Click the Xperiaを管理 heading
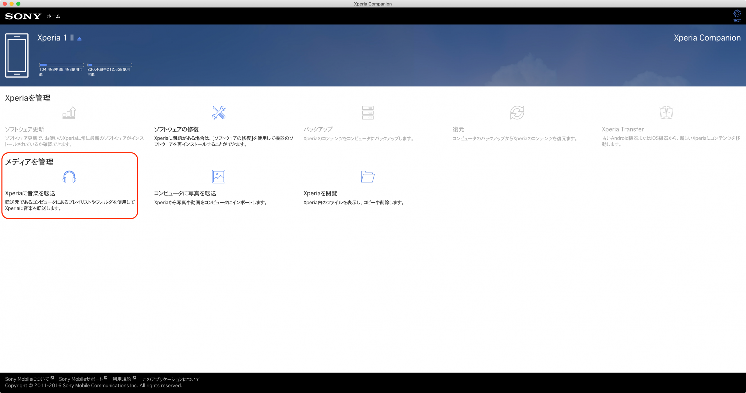746x393 pixels. (x=28, y=98)
